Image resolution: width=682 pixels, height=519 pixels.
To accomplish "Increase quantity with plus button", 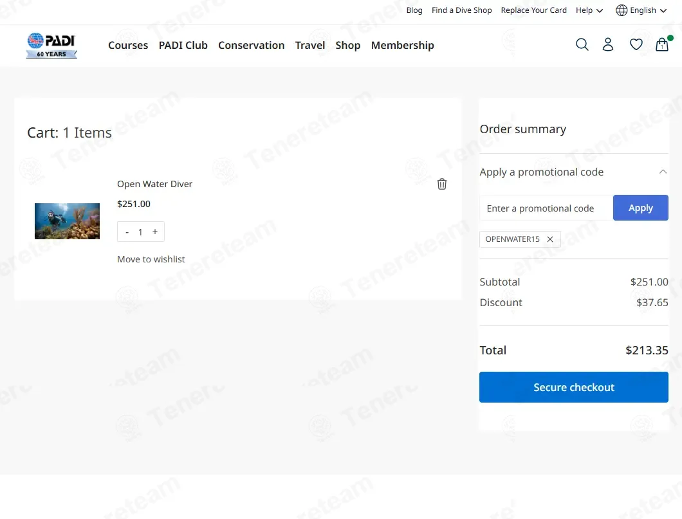I will point(155,232).
